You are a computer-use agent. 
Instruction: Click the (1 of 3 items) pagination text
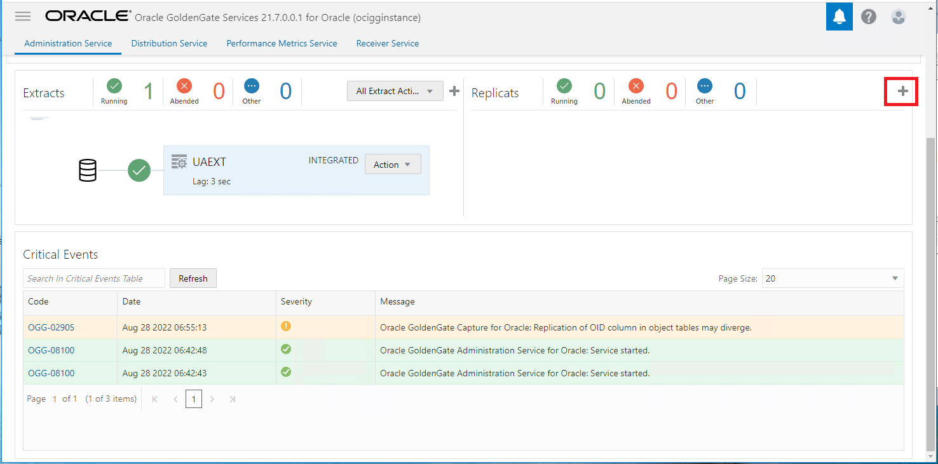[111, 399]
